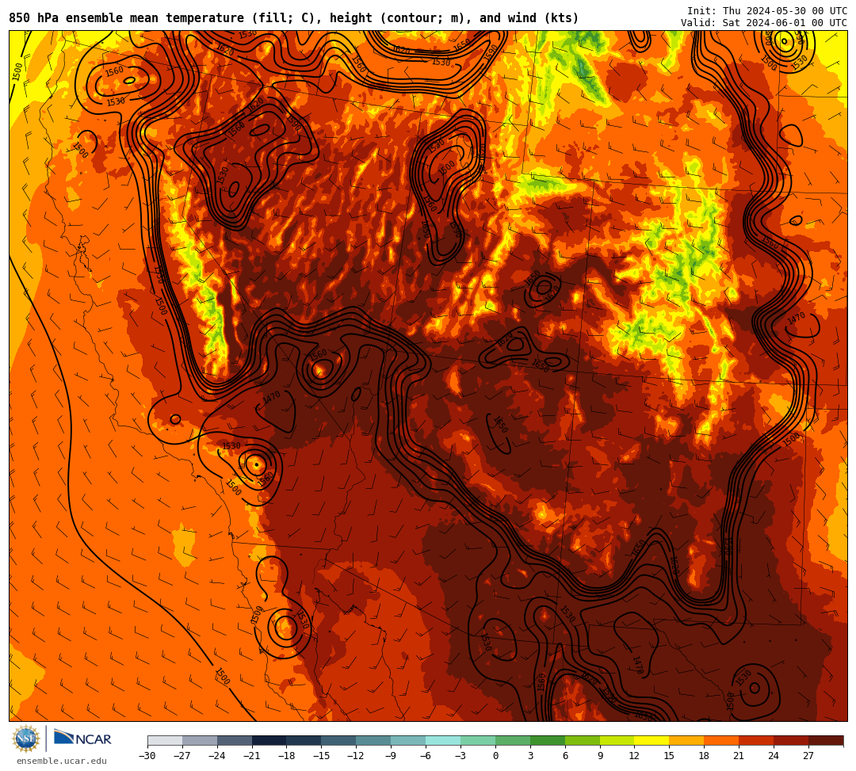Image resolution: width=856 pixels, height=771 pixels.
Task: Click the 18 label under the color bar
Action: point(705,756)
